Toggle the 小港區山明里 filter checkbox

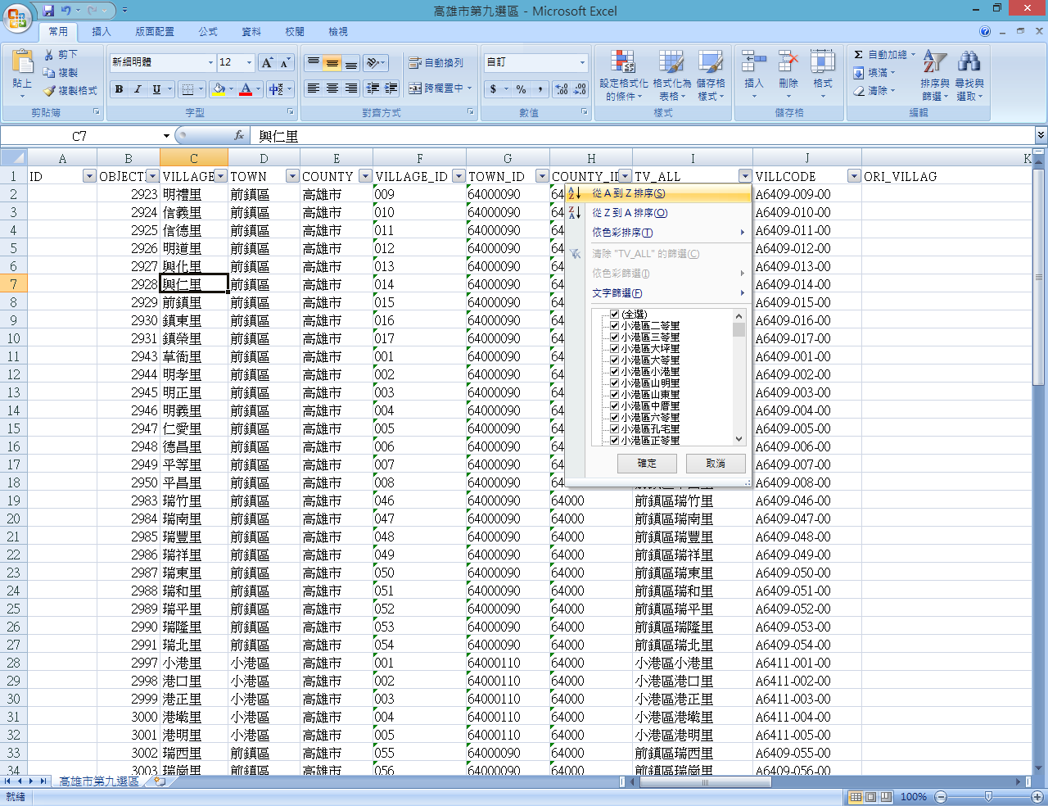pyautogui.click(x=614, y=383)
